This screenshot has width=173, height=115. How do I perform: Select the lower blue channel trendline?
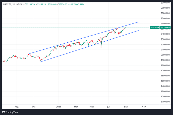click(x=89, y=46)
